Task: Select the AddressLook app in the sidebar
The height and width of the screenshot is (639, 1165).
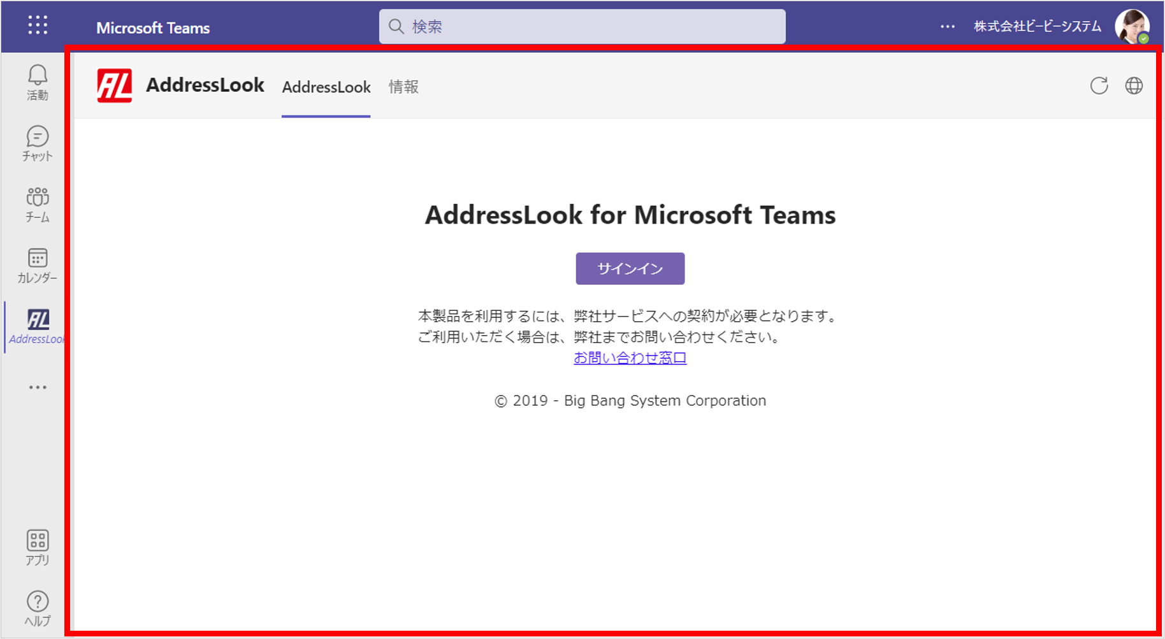Action: [38, 326]
